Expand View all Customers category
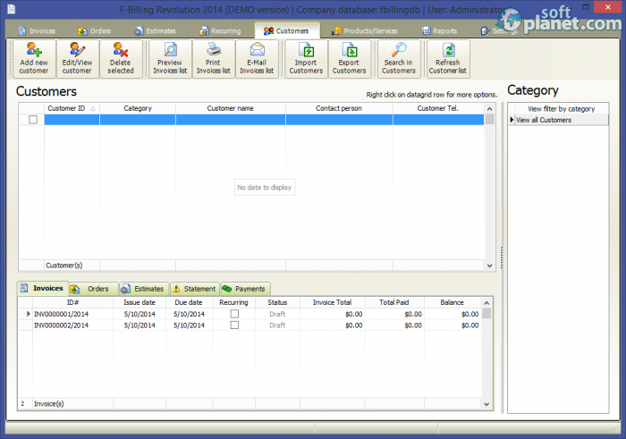Viewport: 626px width, 439px height. pos(512,120)
